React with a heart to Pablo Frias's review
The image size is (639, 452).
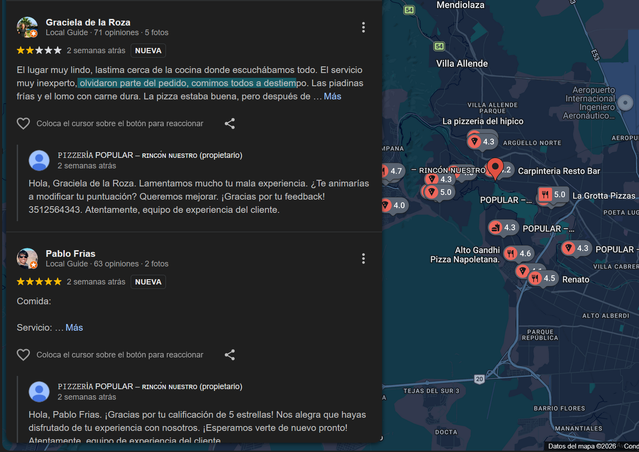click(23, 354)
